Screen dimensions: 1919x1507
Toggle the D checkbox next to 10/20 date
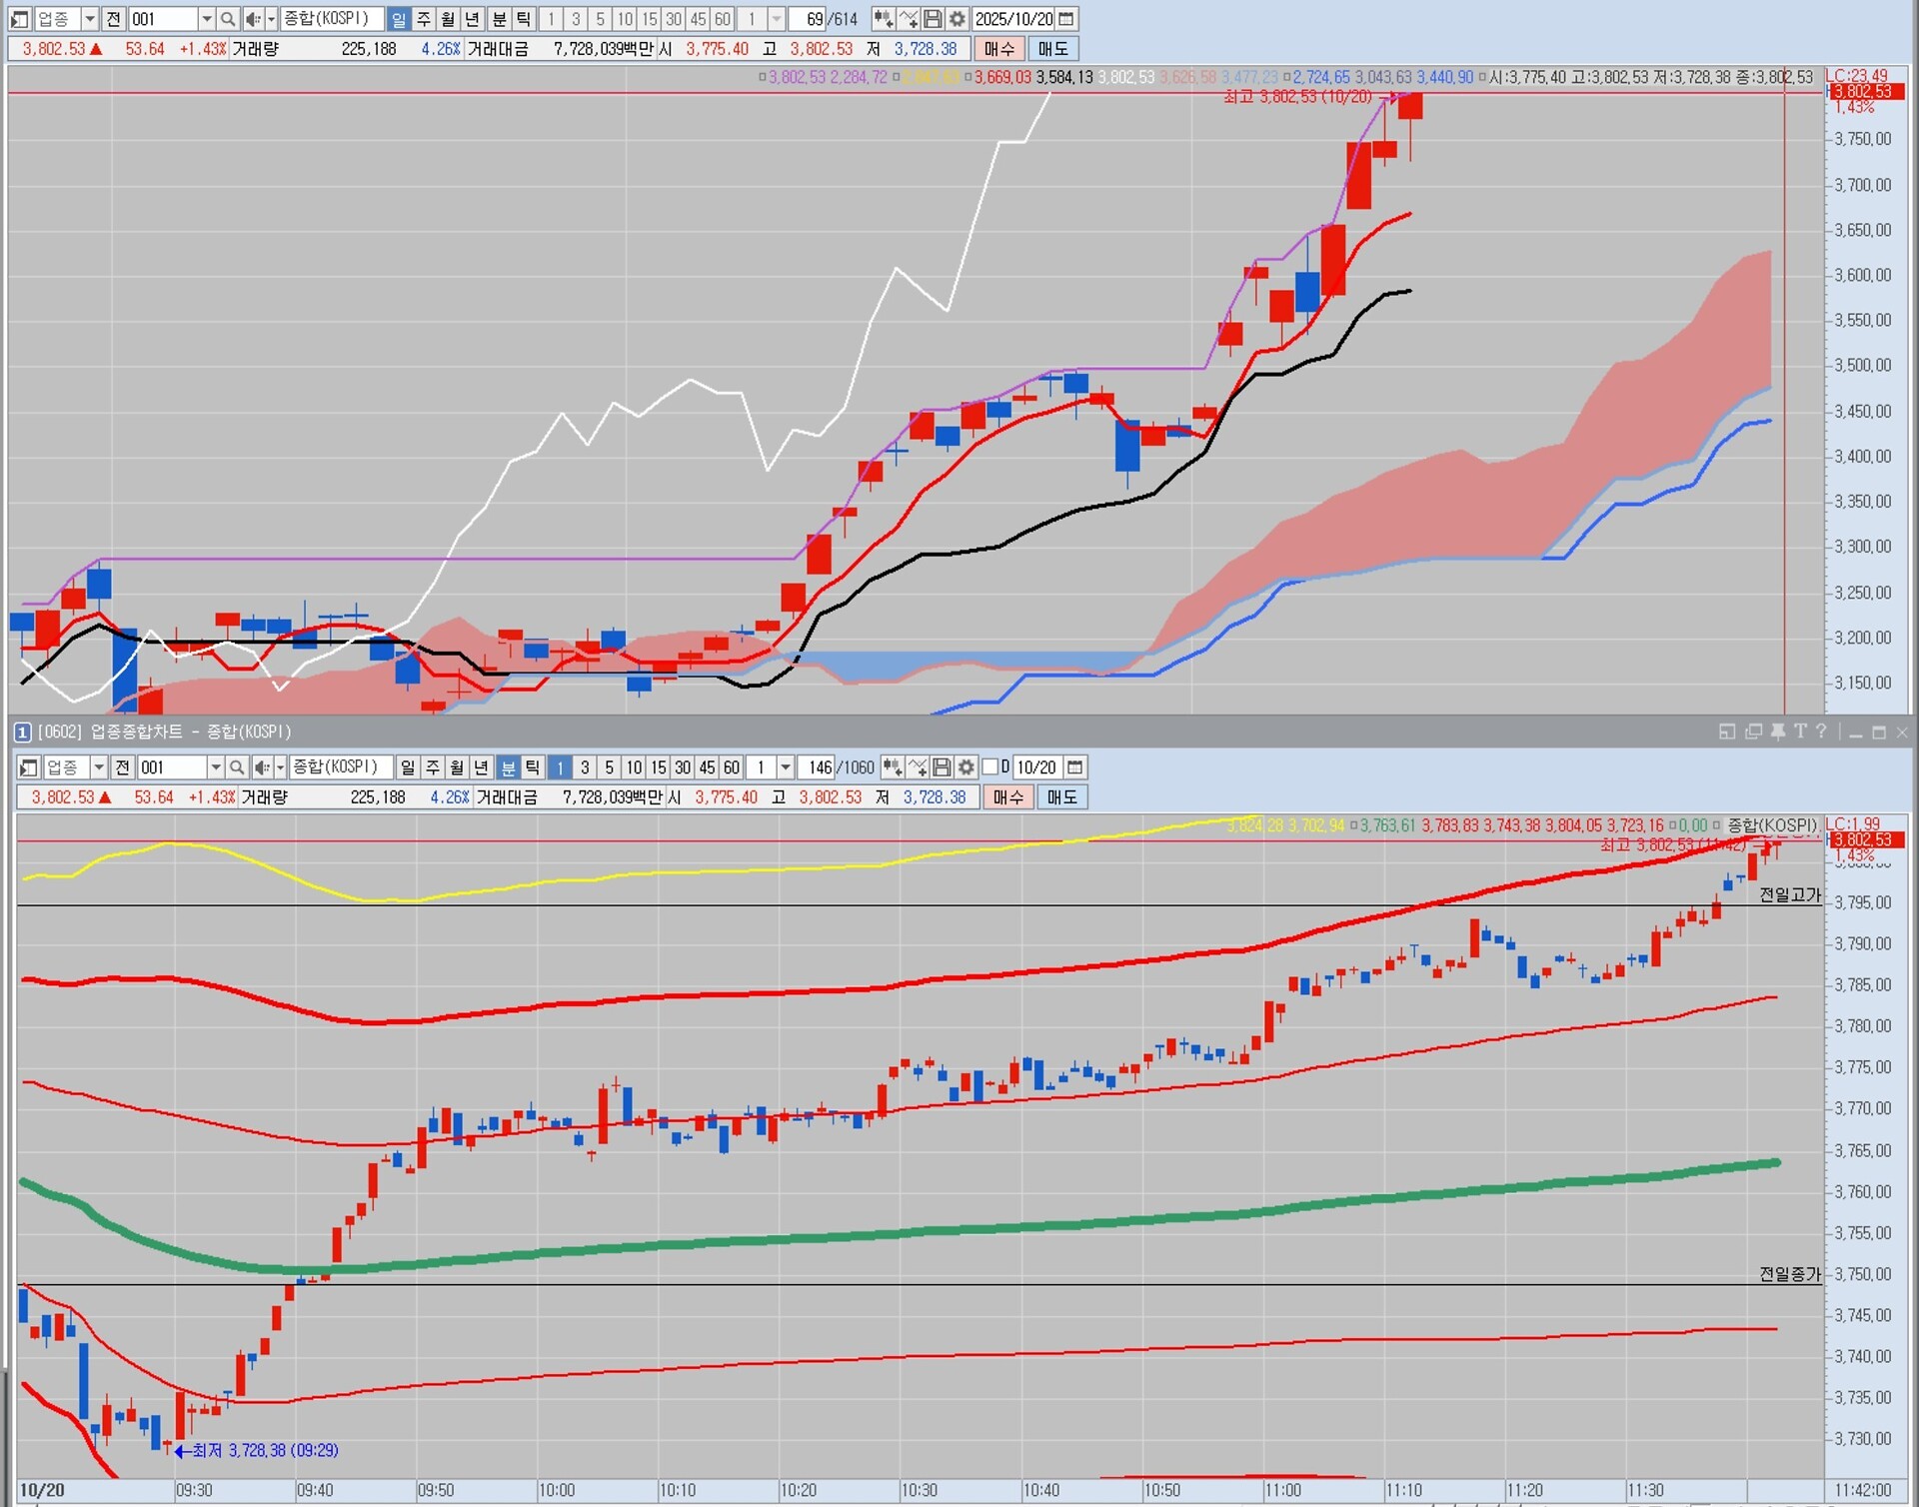(990, 767)
